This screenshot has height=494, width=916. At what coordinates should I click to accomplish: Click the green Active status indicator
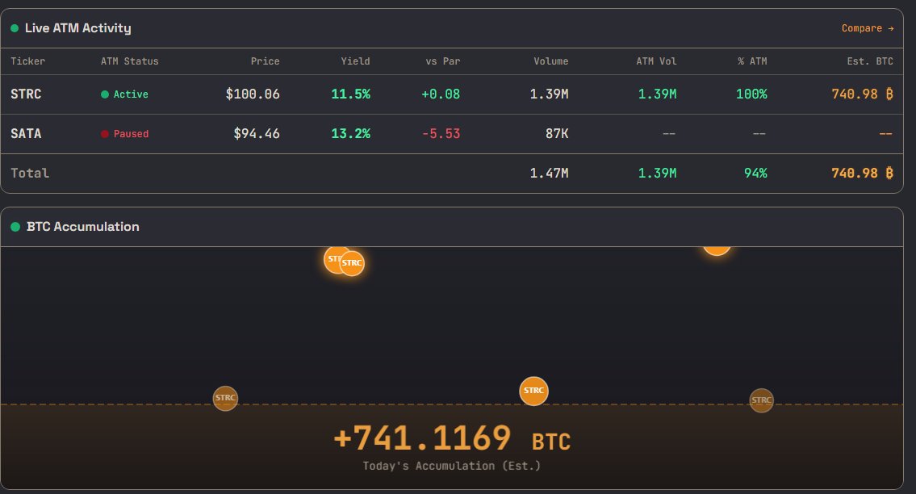[x=124, y=94]
